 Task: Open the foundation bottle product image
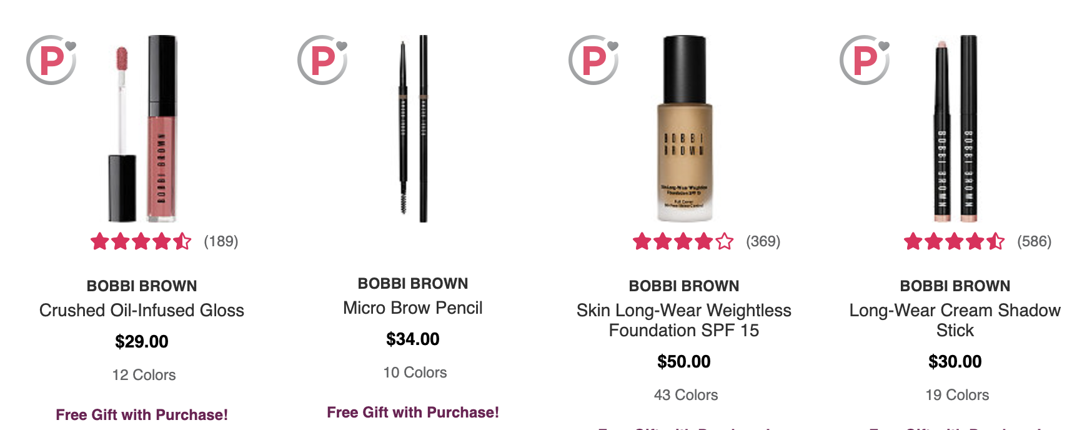click(685, 129)
